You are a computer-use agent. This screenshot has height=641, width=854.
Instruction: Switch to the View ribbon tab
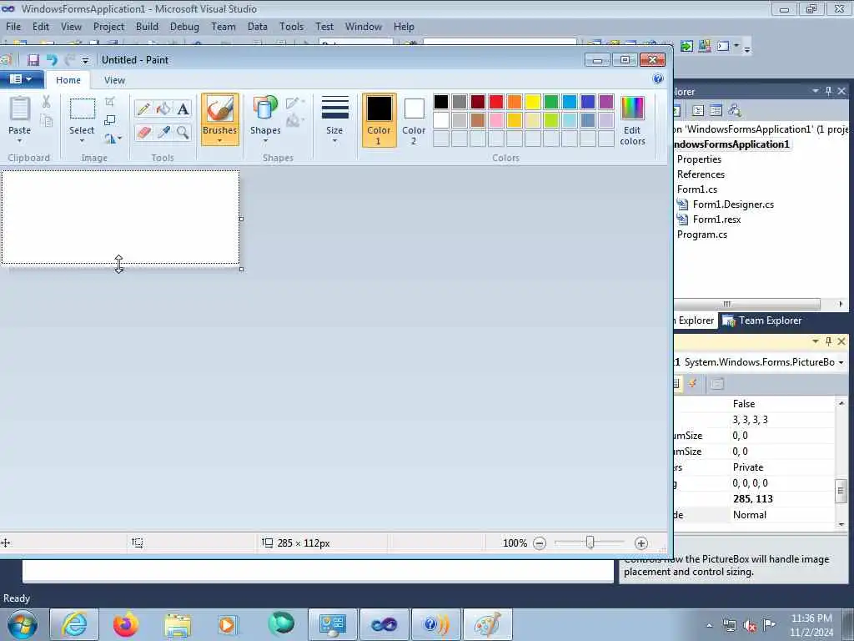click(x=114, y=80)
